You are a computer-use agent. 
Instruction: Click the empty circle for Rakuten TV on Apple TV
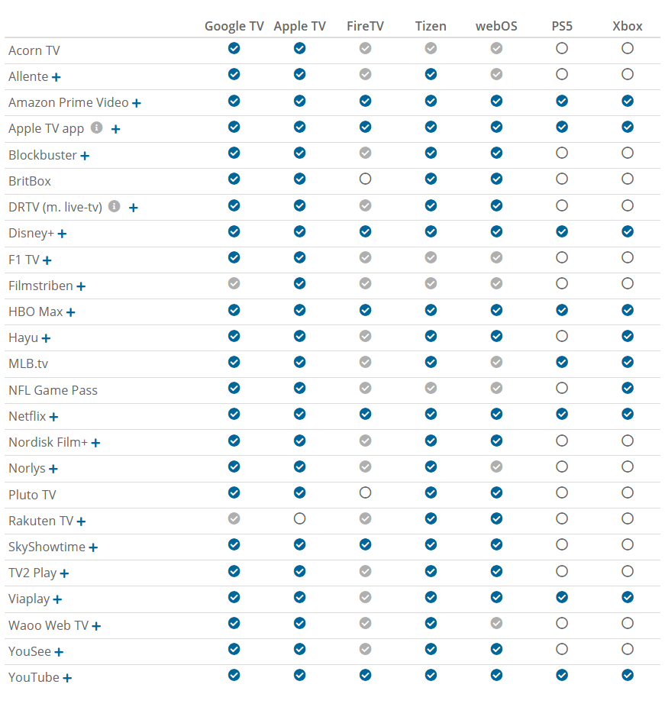point(299,518)
